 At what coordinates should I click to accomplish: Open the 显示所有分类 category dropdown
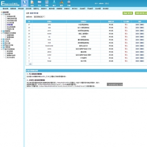click(x=39, y=17)
